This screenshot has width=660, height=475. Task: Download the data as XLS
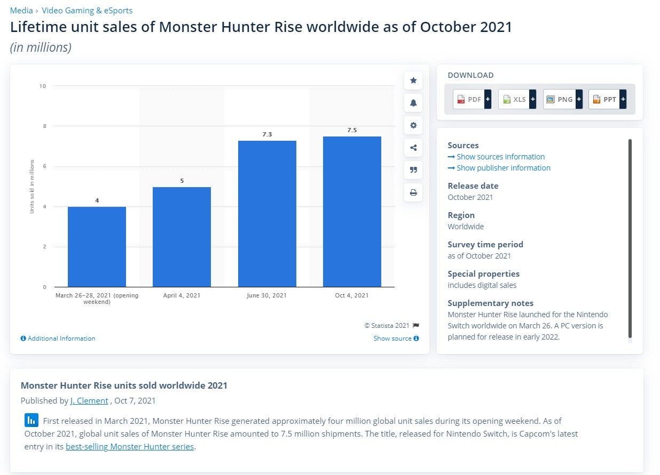517,99
